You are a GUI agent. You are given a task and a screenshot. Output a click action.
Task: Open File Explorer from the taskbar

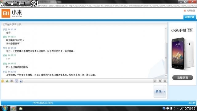pyautogui.click(x=21, y=109)
